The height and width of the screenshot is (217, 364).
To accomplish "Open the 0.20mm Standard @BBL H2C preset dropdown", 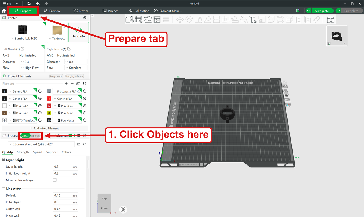I will 41,144.
